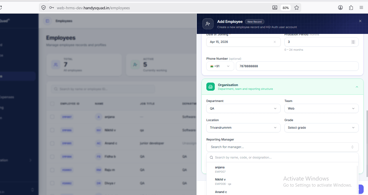
Task: Click the Probation Period number stepper
Action: (x=353, y=42)
